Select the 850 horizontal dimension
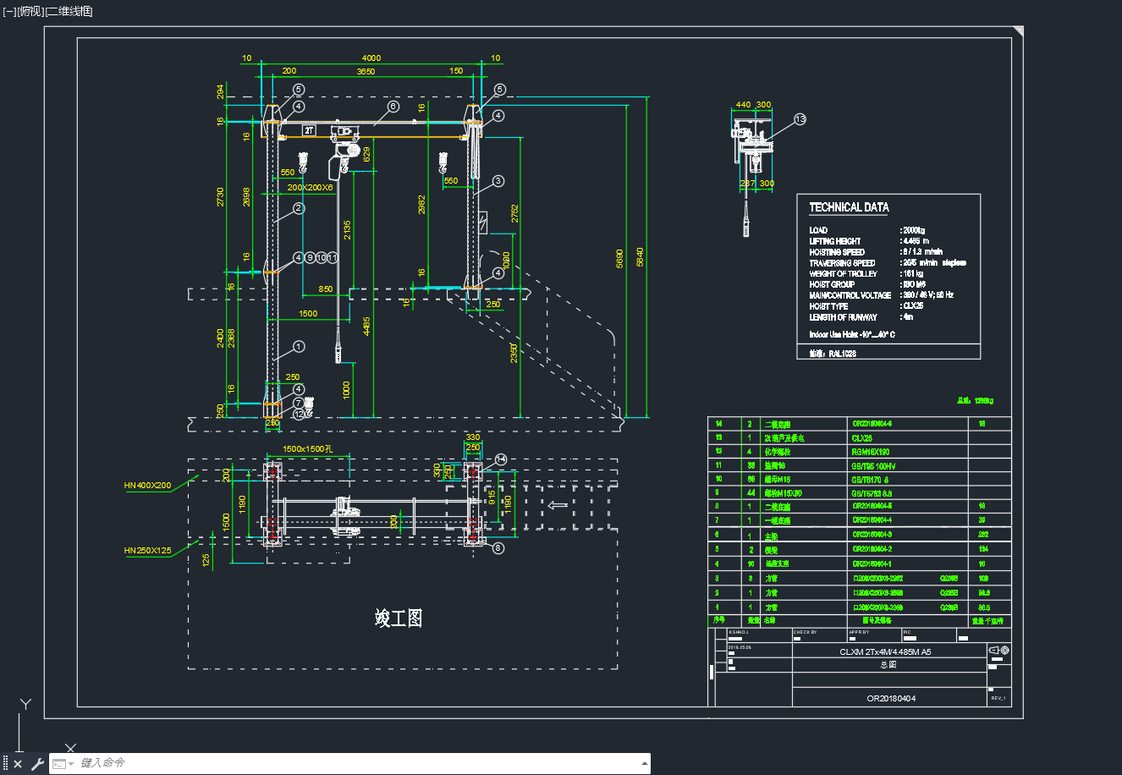This screenshot has width=1122, height=775. tap(326, 289)
